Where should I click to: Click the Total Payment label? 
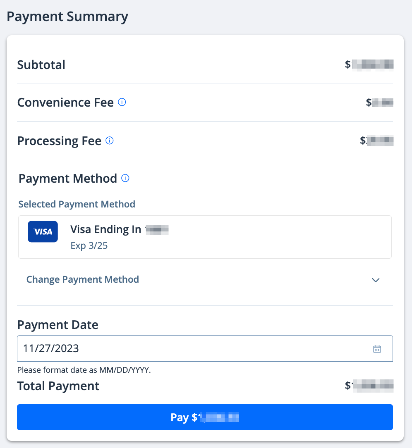point(58,386)
